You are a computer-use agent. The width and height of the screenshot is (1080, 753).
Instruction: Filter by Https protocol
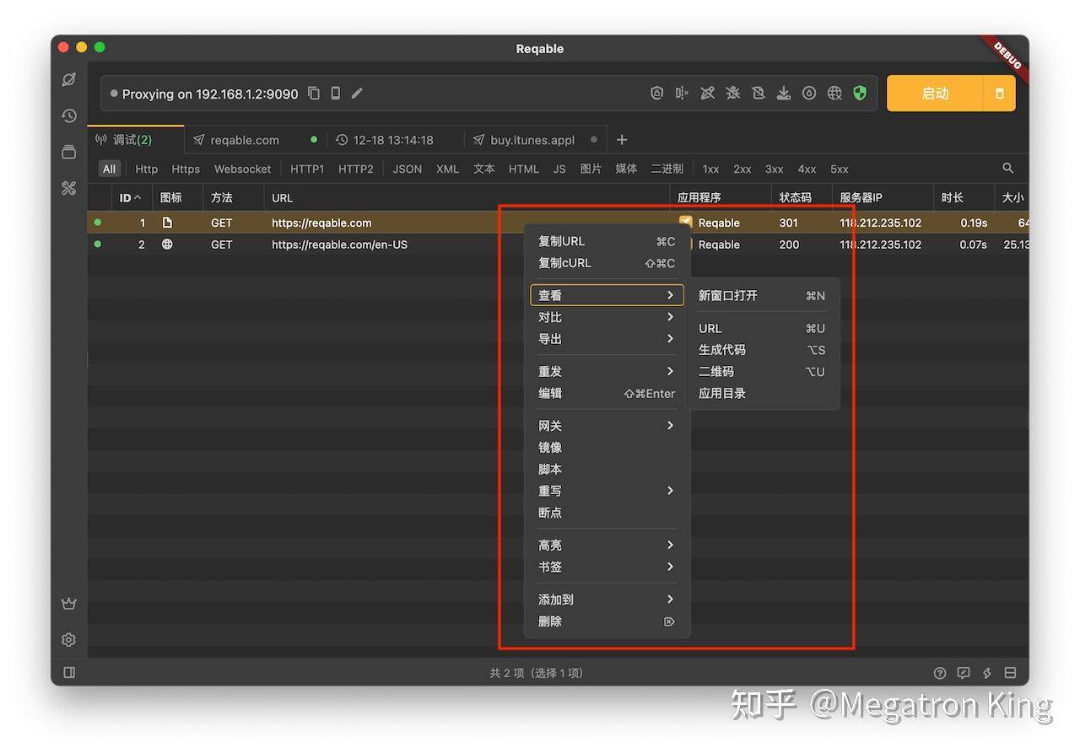point(186,169)
